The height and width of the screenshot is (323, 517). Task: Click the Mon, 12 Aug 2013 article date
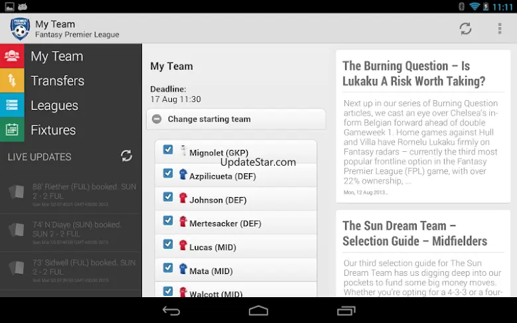365,192
